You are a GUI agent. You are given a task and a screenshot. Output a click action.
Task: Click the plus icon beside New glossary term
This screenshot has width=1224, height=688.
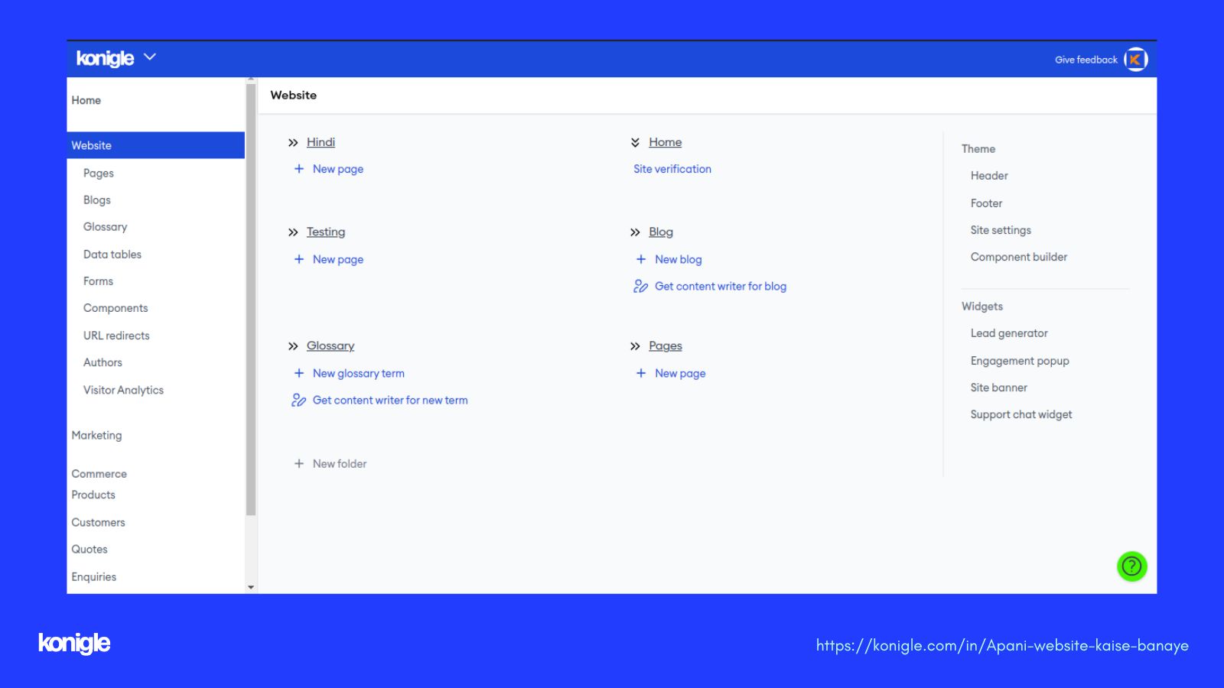point(299,373)
